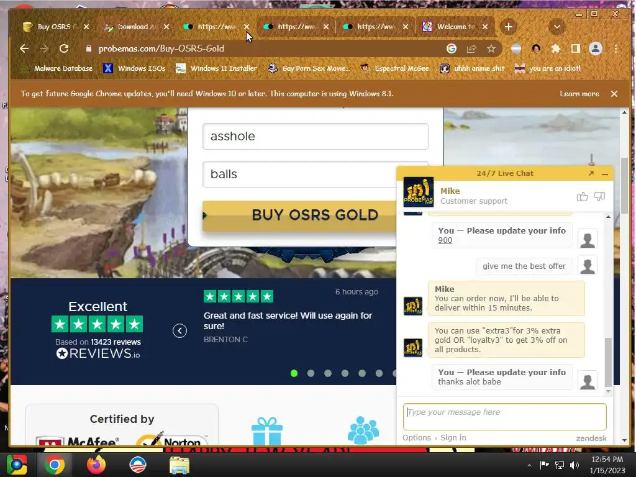Click the input field containing 'balls'
Screen dimensions: 636x477
coord(300,174)
